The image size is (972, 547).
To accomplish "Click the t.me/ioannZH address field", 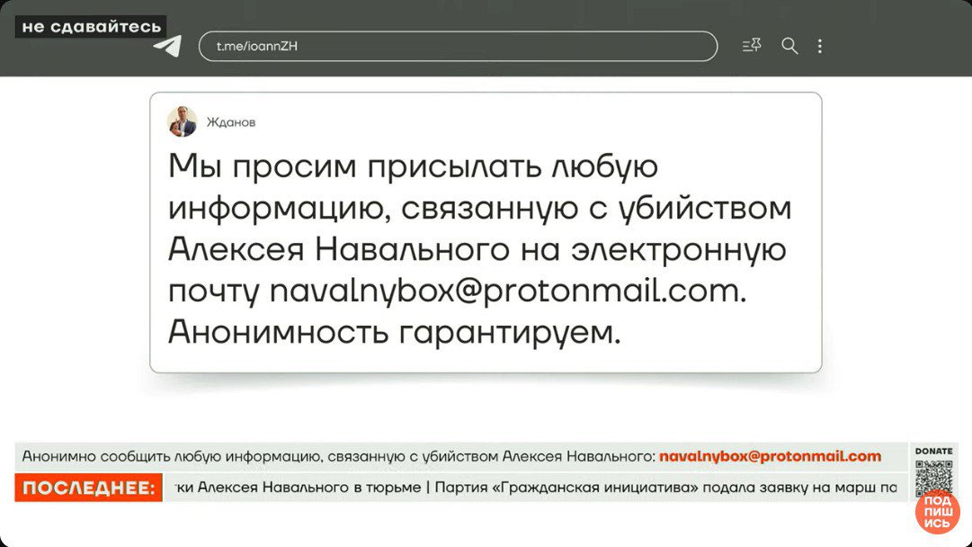I will tap(458, 46).
